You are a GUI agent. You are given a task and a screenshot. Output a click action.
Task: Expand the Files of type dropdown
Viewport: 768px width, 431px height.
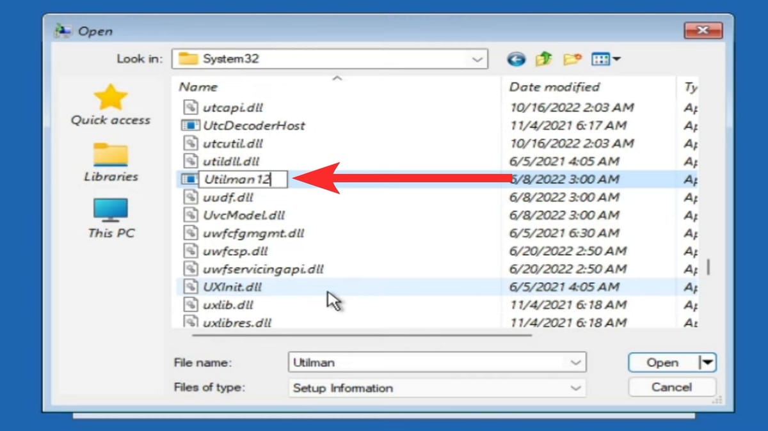tap(575, 388)
